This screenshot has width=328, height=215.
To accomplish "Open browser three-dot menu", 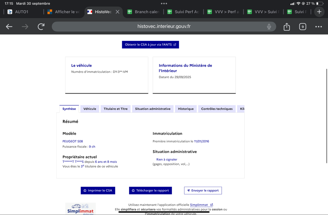I will pos(318,27).
